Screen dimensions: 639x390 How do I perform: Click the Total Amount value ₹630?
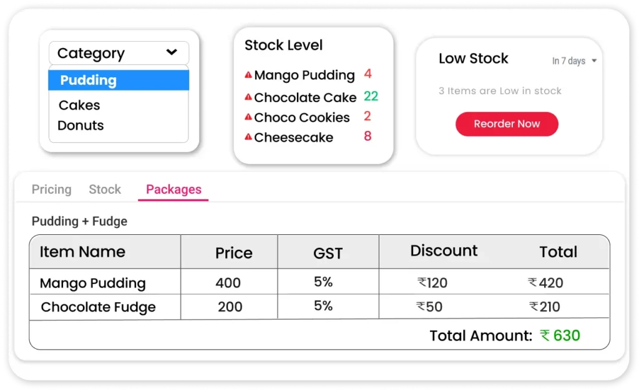(560, 336)
